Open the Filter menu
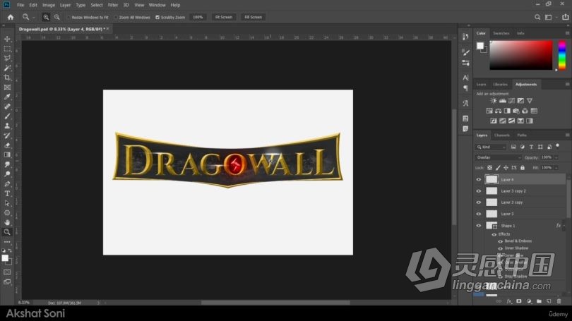The height and width of the screenshot is (321, 572). click(113, 5)
